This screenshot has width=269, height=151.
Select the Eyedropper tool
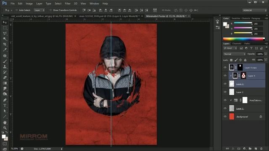click(5, 50)
